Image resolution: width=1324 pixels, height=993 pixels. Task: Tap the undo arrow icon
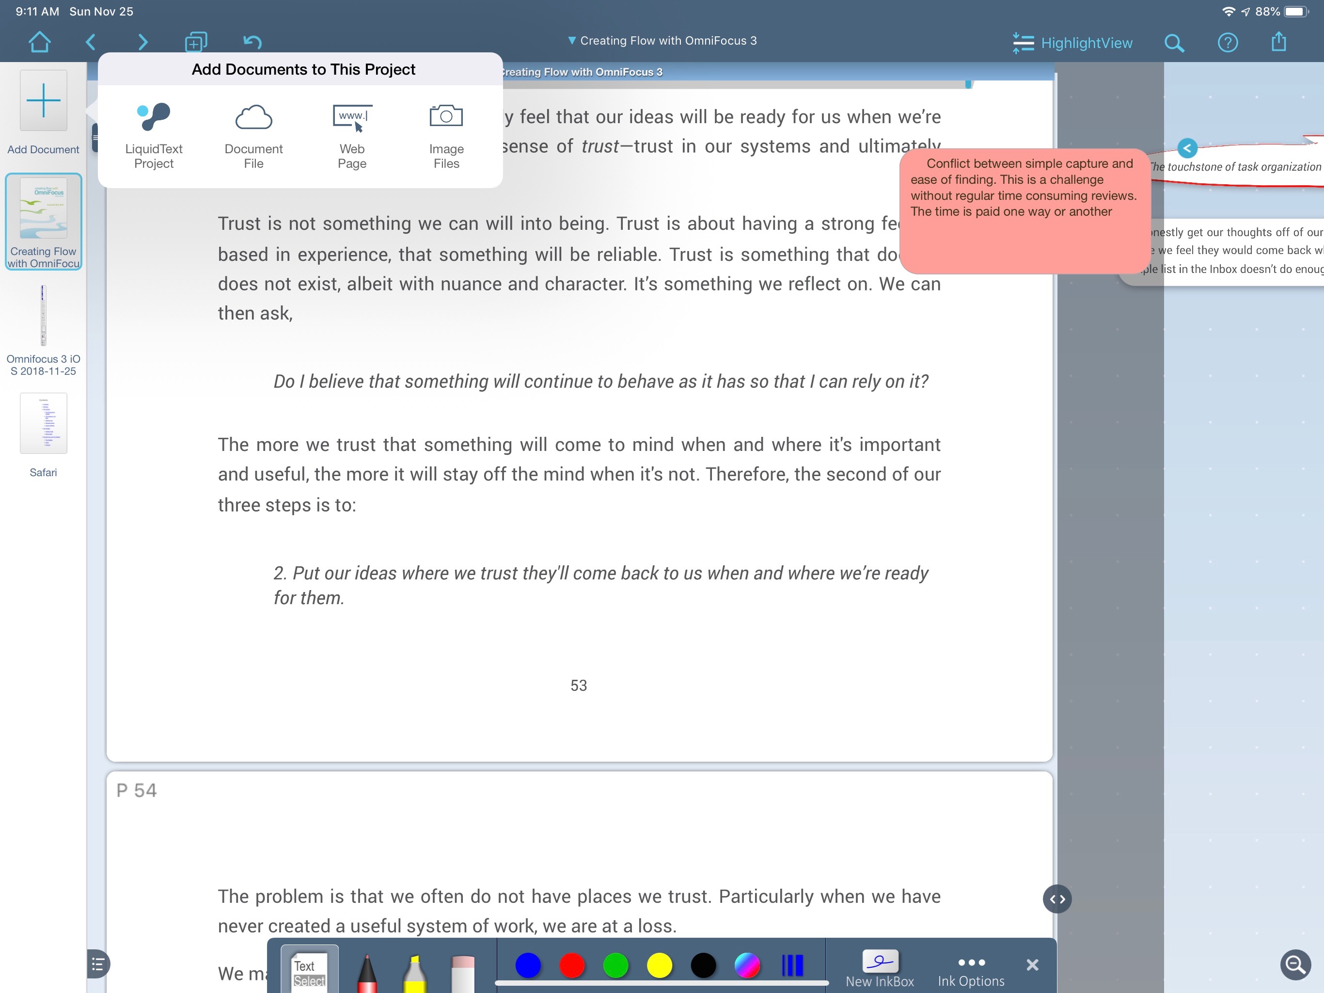click(x=252, y=42)
